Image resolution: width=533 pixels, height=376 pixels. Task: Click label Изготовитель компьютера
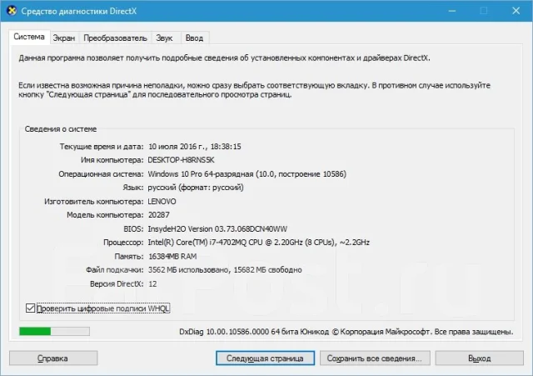tap(94, 202)
